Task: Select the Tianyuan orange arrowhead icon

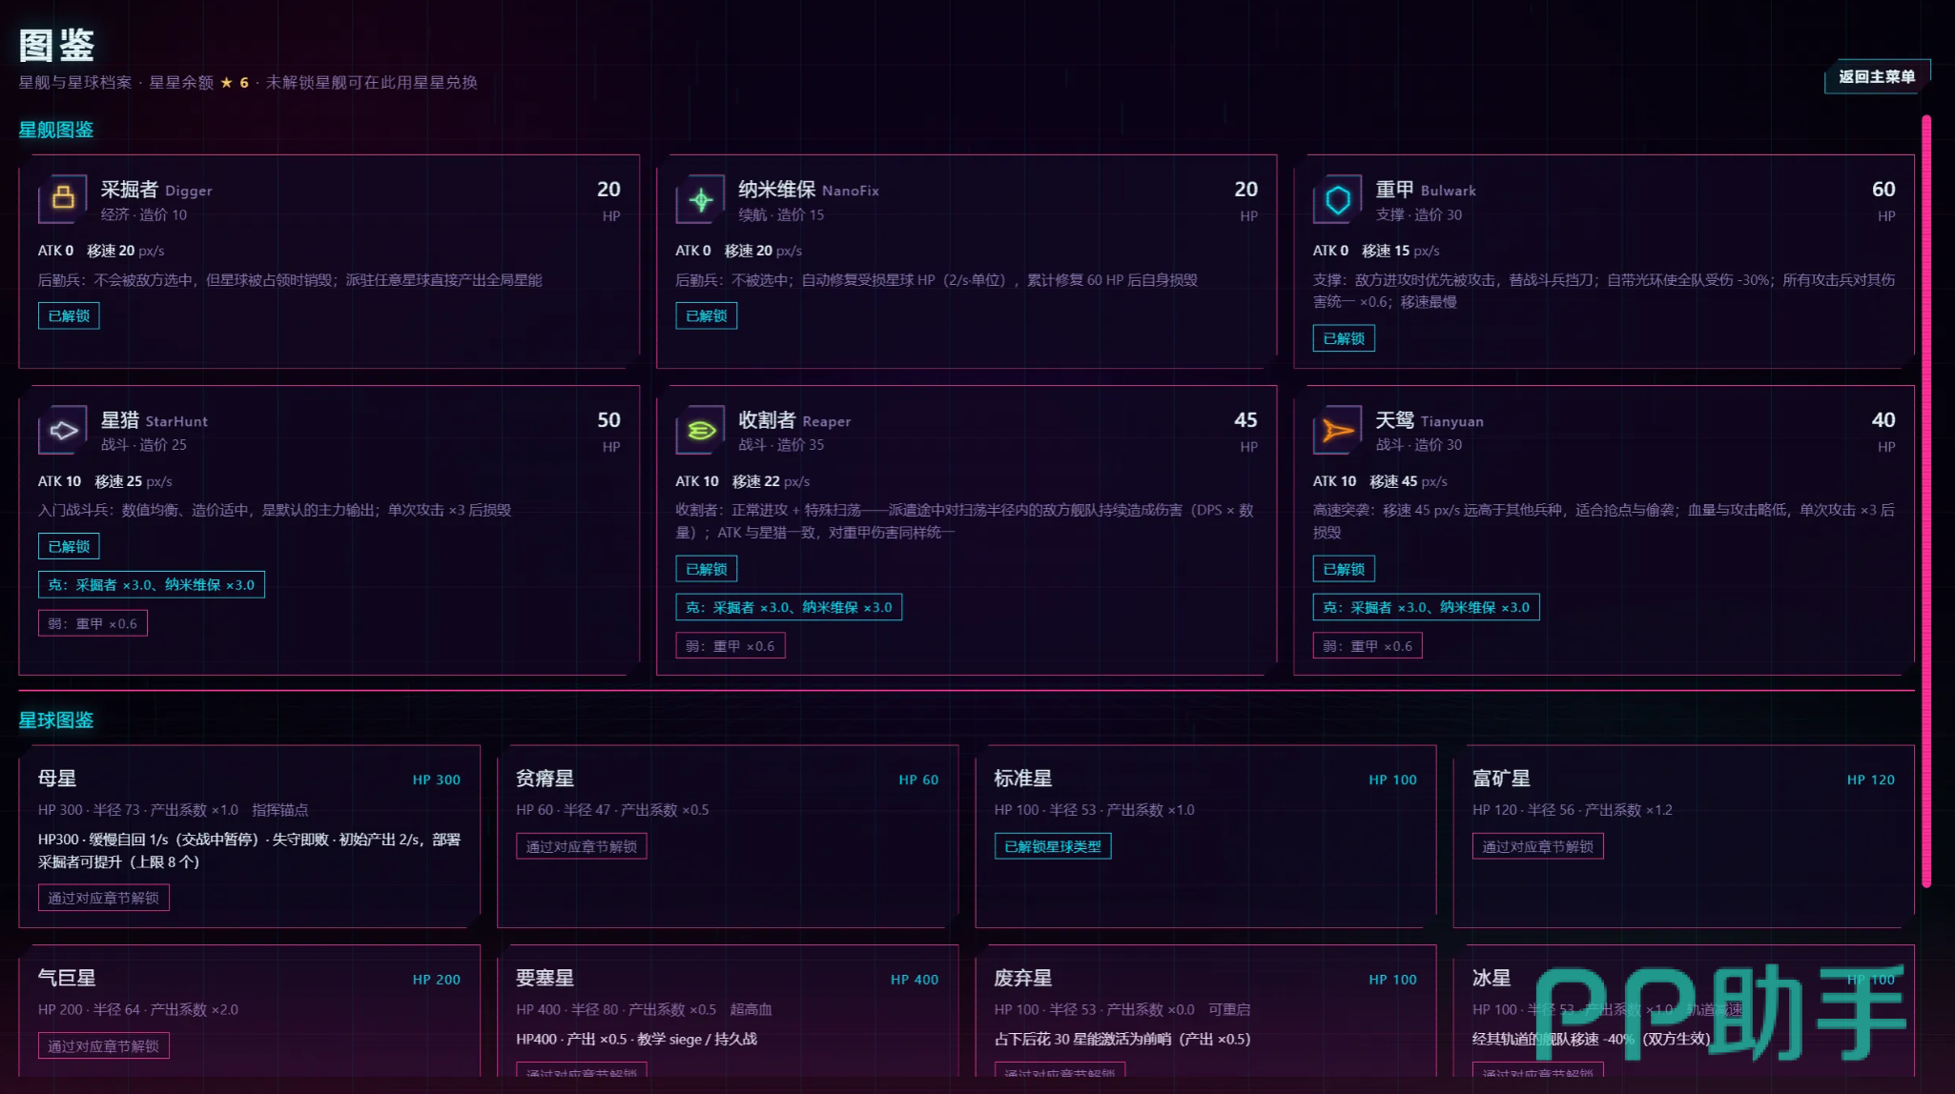Action: coord(1338,431)
